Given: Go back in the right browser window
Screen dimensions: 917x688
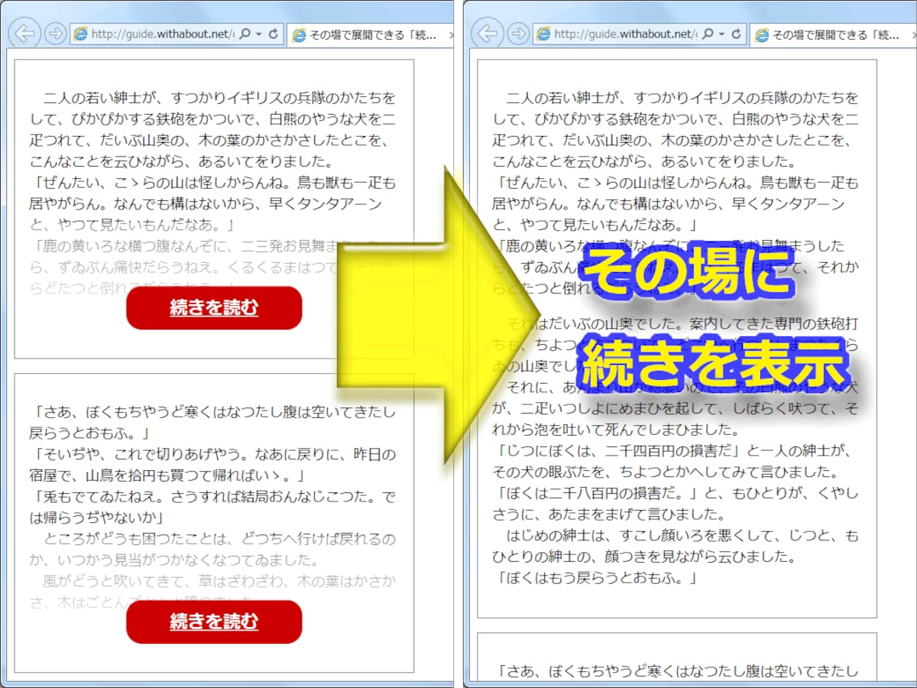Looking at the screenshot, I should 488,34.
